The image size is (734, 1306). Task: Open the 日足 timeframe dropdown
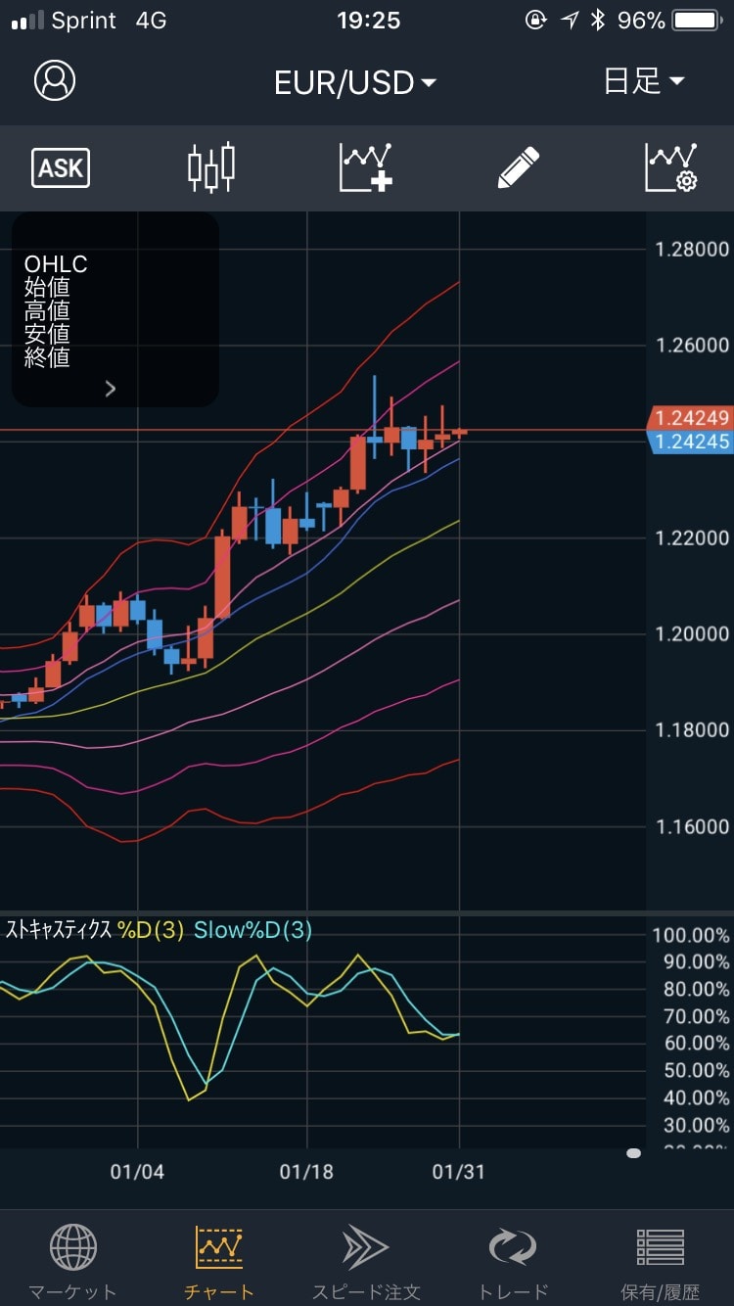[x=644, y=80]
